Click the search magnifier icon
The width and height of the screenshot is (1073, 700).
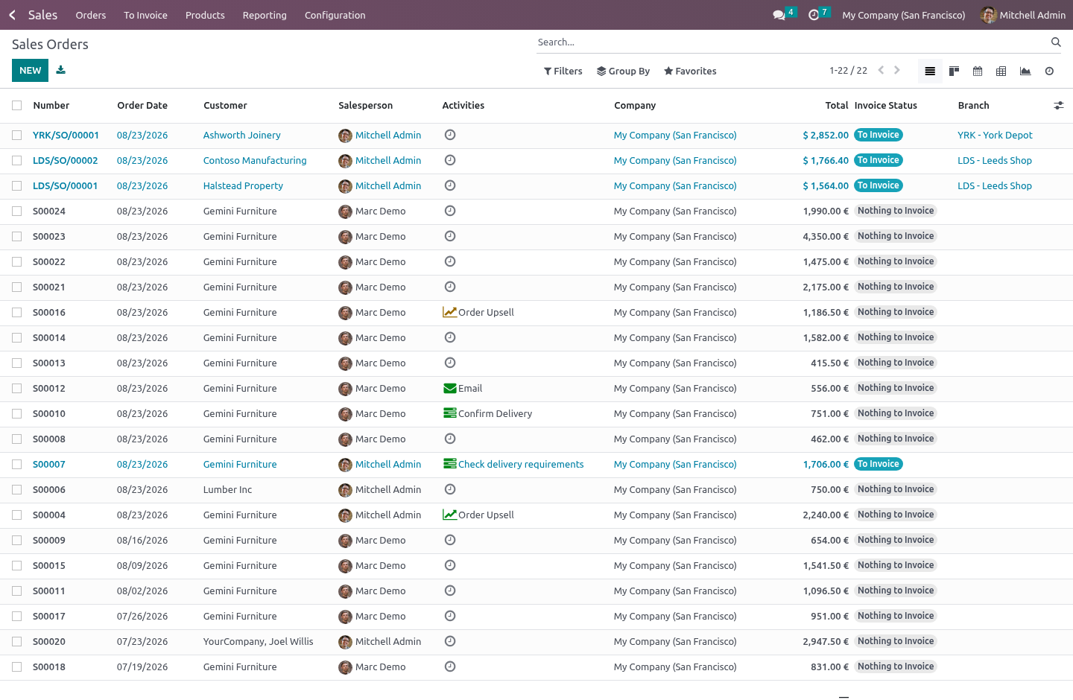click(x=1056, y=42)
